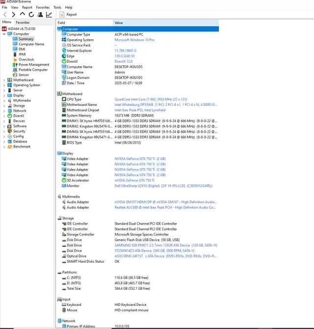The height and width of the screenshot is (329, 314).
Task: Open Portable Computer tree item
Action: click(x=30, y=70)
